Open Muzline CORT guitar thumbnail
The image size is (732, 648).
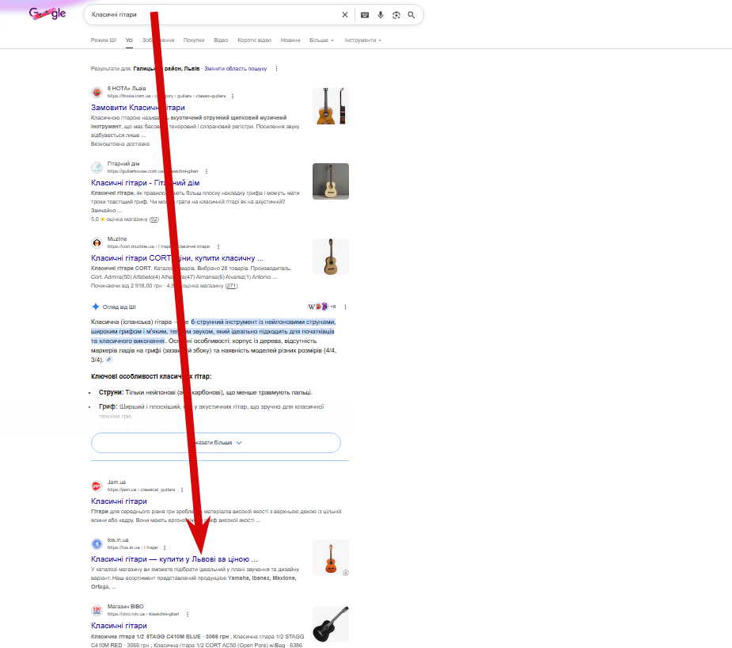coord(331,257)
